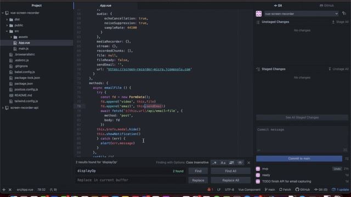This screenshot has width=351, height=197.
Task: Toggle the only-in-selection search option
Action: (231, 163)
